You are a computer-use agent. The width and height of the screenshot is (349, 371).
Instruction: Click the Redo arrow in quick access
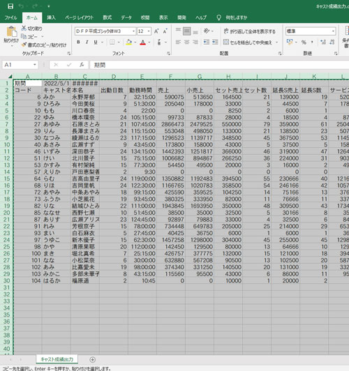36,6
